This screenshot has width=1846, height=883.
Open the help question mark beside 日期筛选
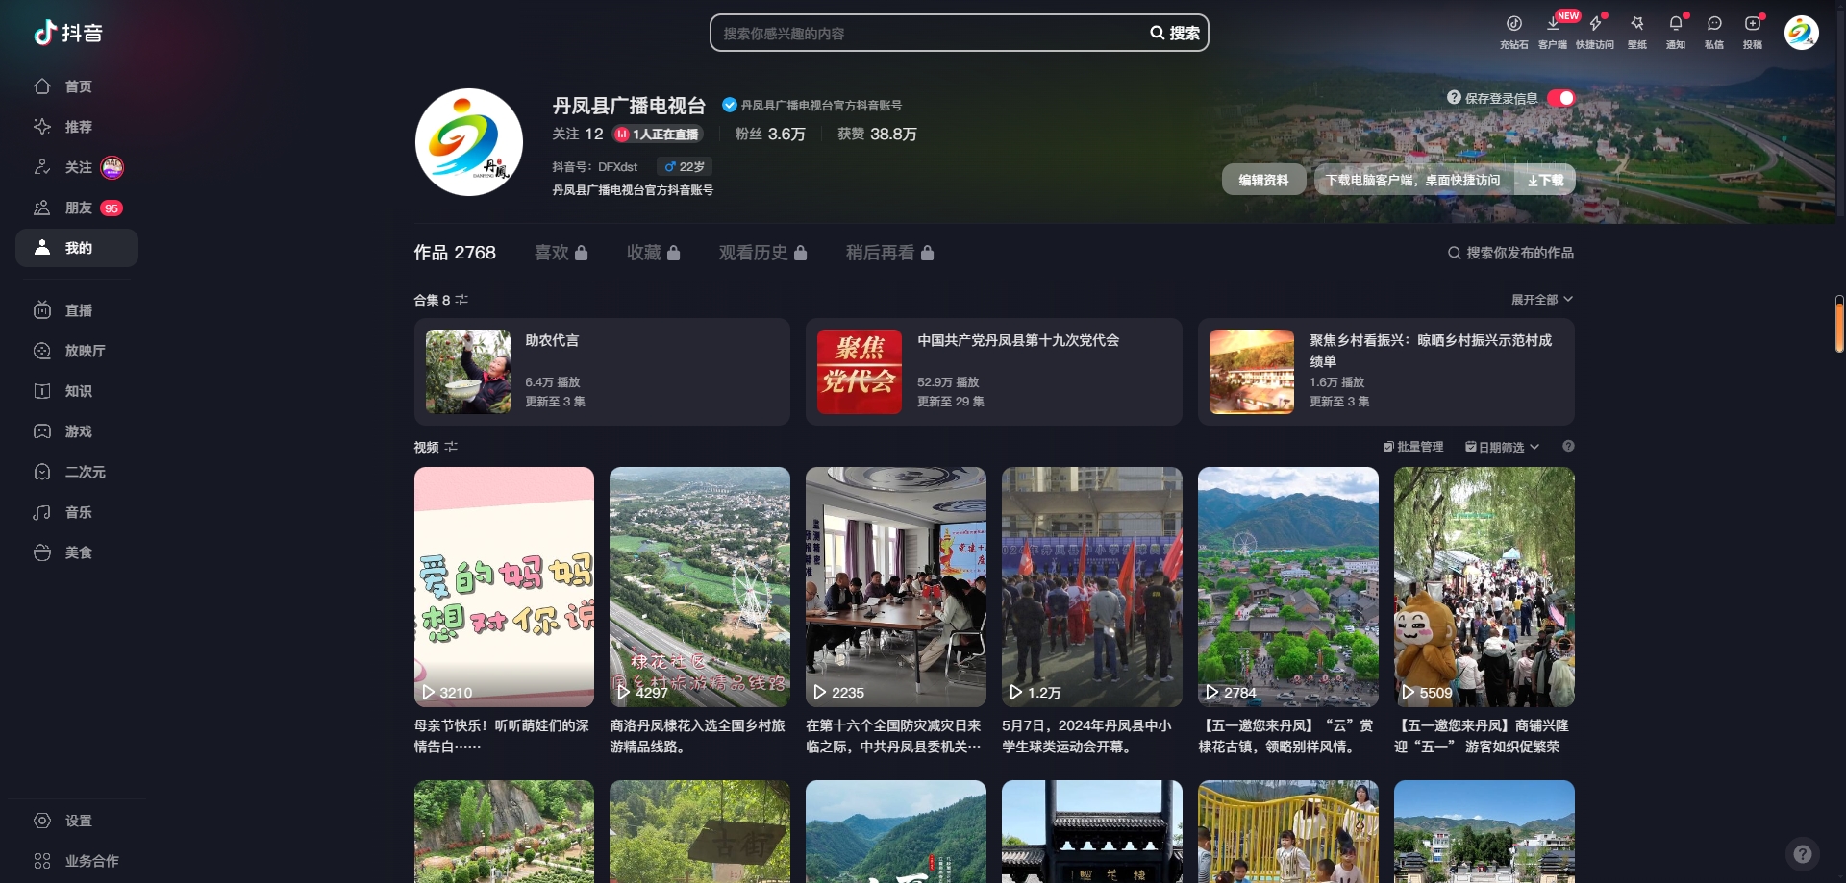pyautogui.click(x=1568, y=446)
